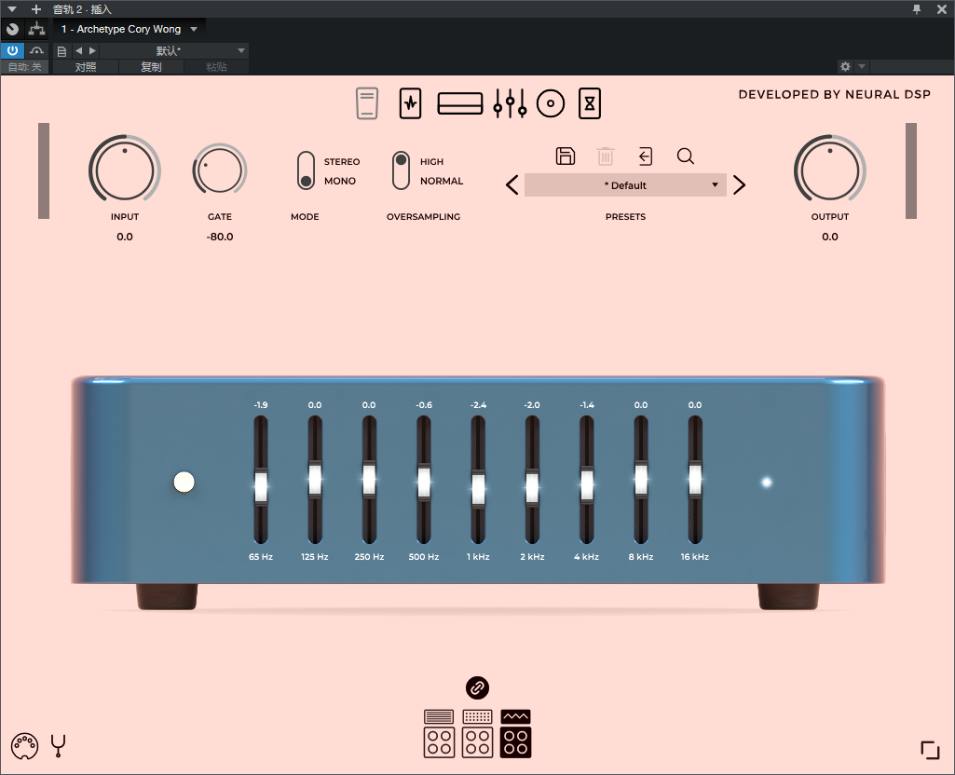The width and height of the screenshot is (955, 775).
Task: Click the 自动: 关 automation button
Action: click(25, 67)
